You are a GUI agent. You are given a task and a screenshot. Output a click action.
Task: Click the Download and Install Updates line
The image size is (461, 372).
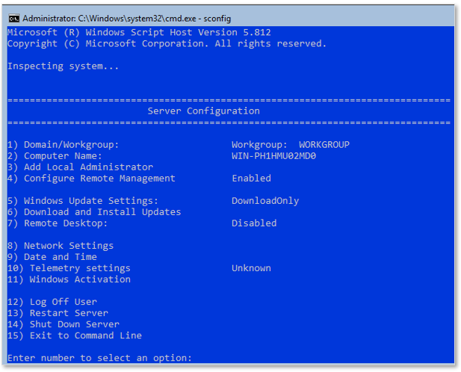[x=94, y=212]
